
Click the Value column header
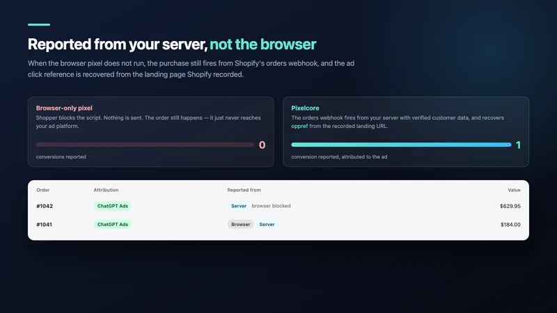tap(514, 190)
